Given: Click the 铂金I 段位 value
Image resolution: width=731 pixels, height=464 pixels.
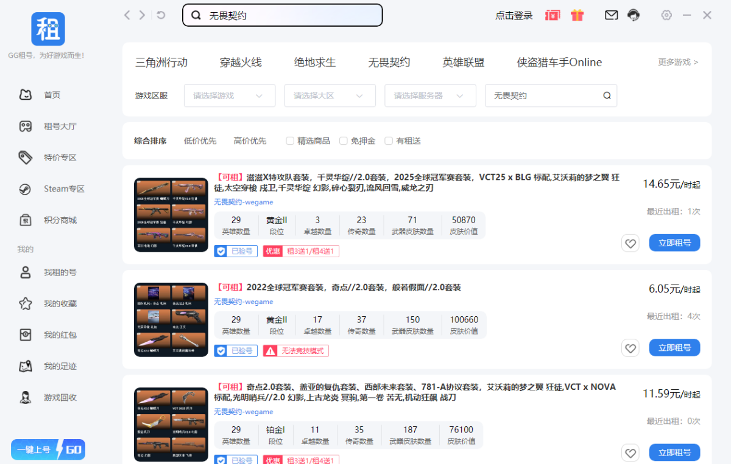Looking at the screenshot, I should 276,429.
